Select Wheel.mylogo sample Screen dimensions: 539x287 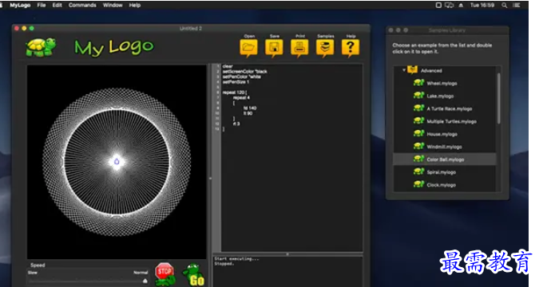(x=442, y=84)
